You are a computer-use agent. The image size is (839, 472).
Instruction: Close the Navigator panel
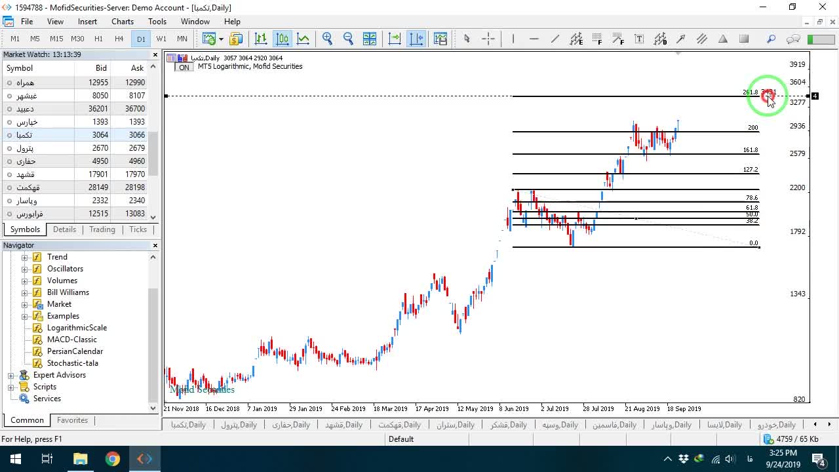(x=155, y=245)
